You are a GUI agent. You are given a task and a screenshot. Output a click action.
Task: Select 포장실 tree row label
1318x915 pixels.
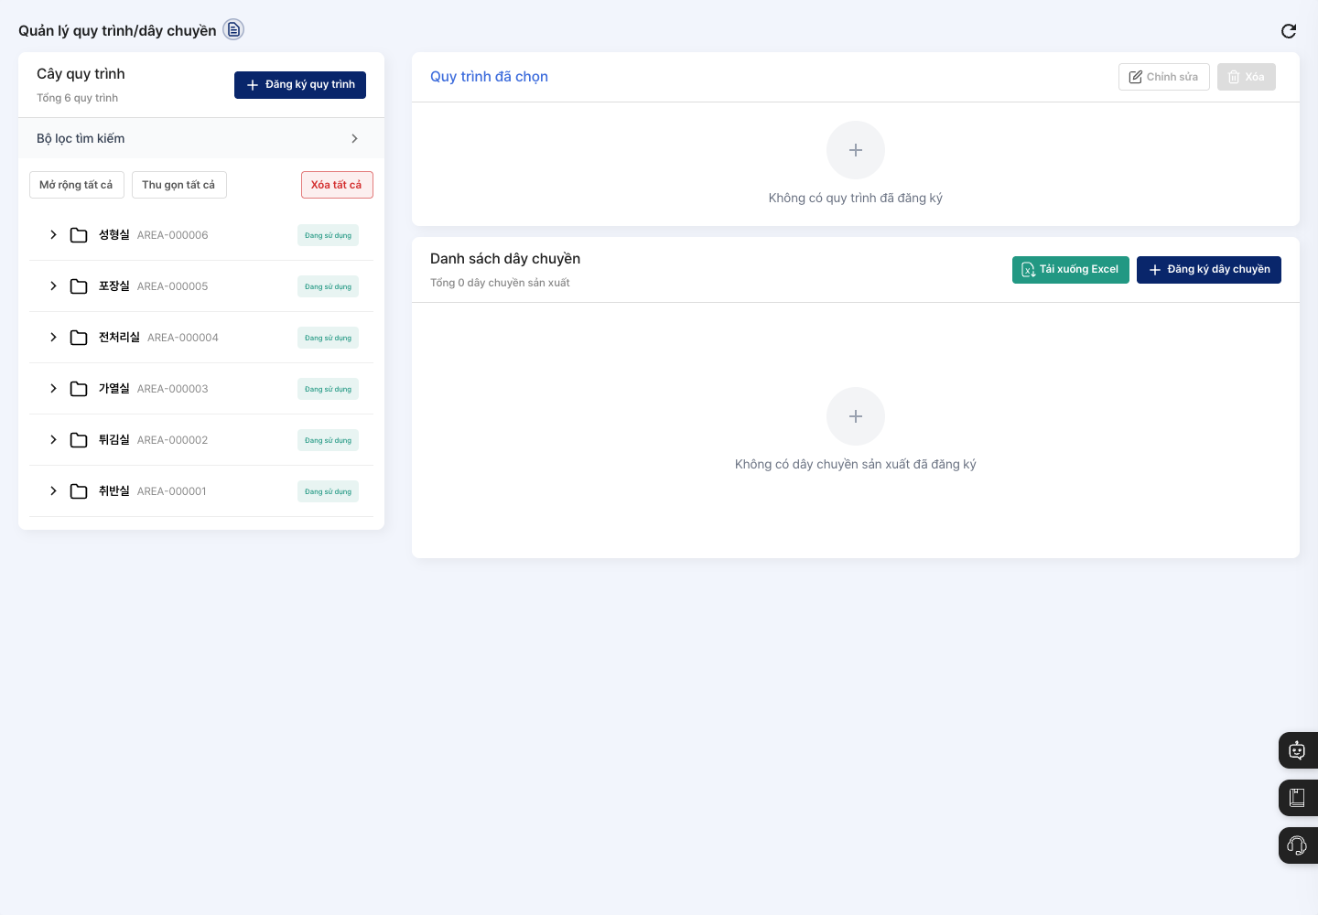pyautogui.click(x=114, y=286)
